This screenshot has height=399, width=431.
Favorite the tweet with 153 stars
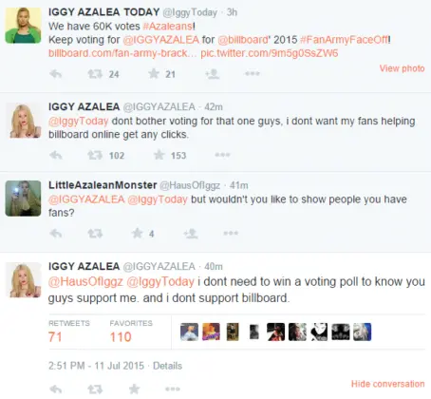159,155
